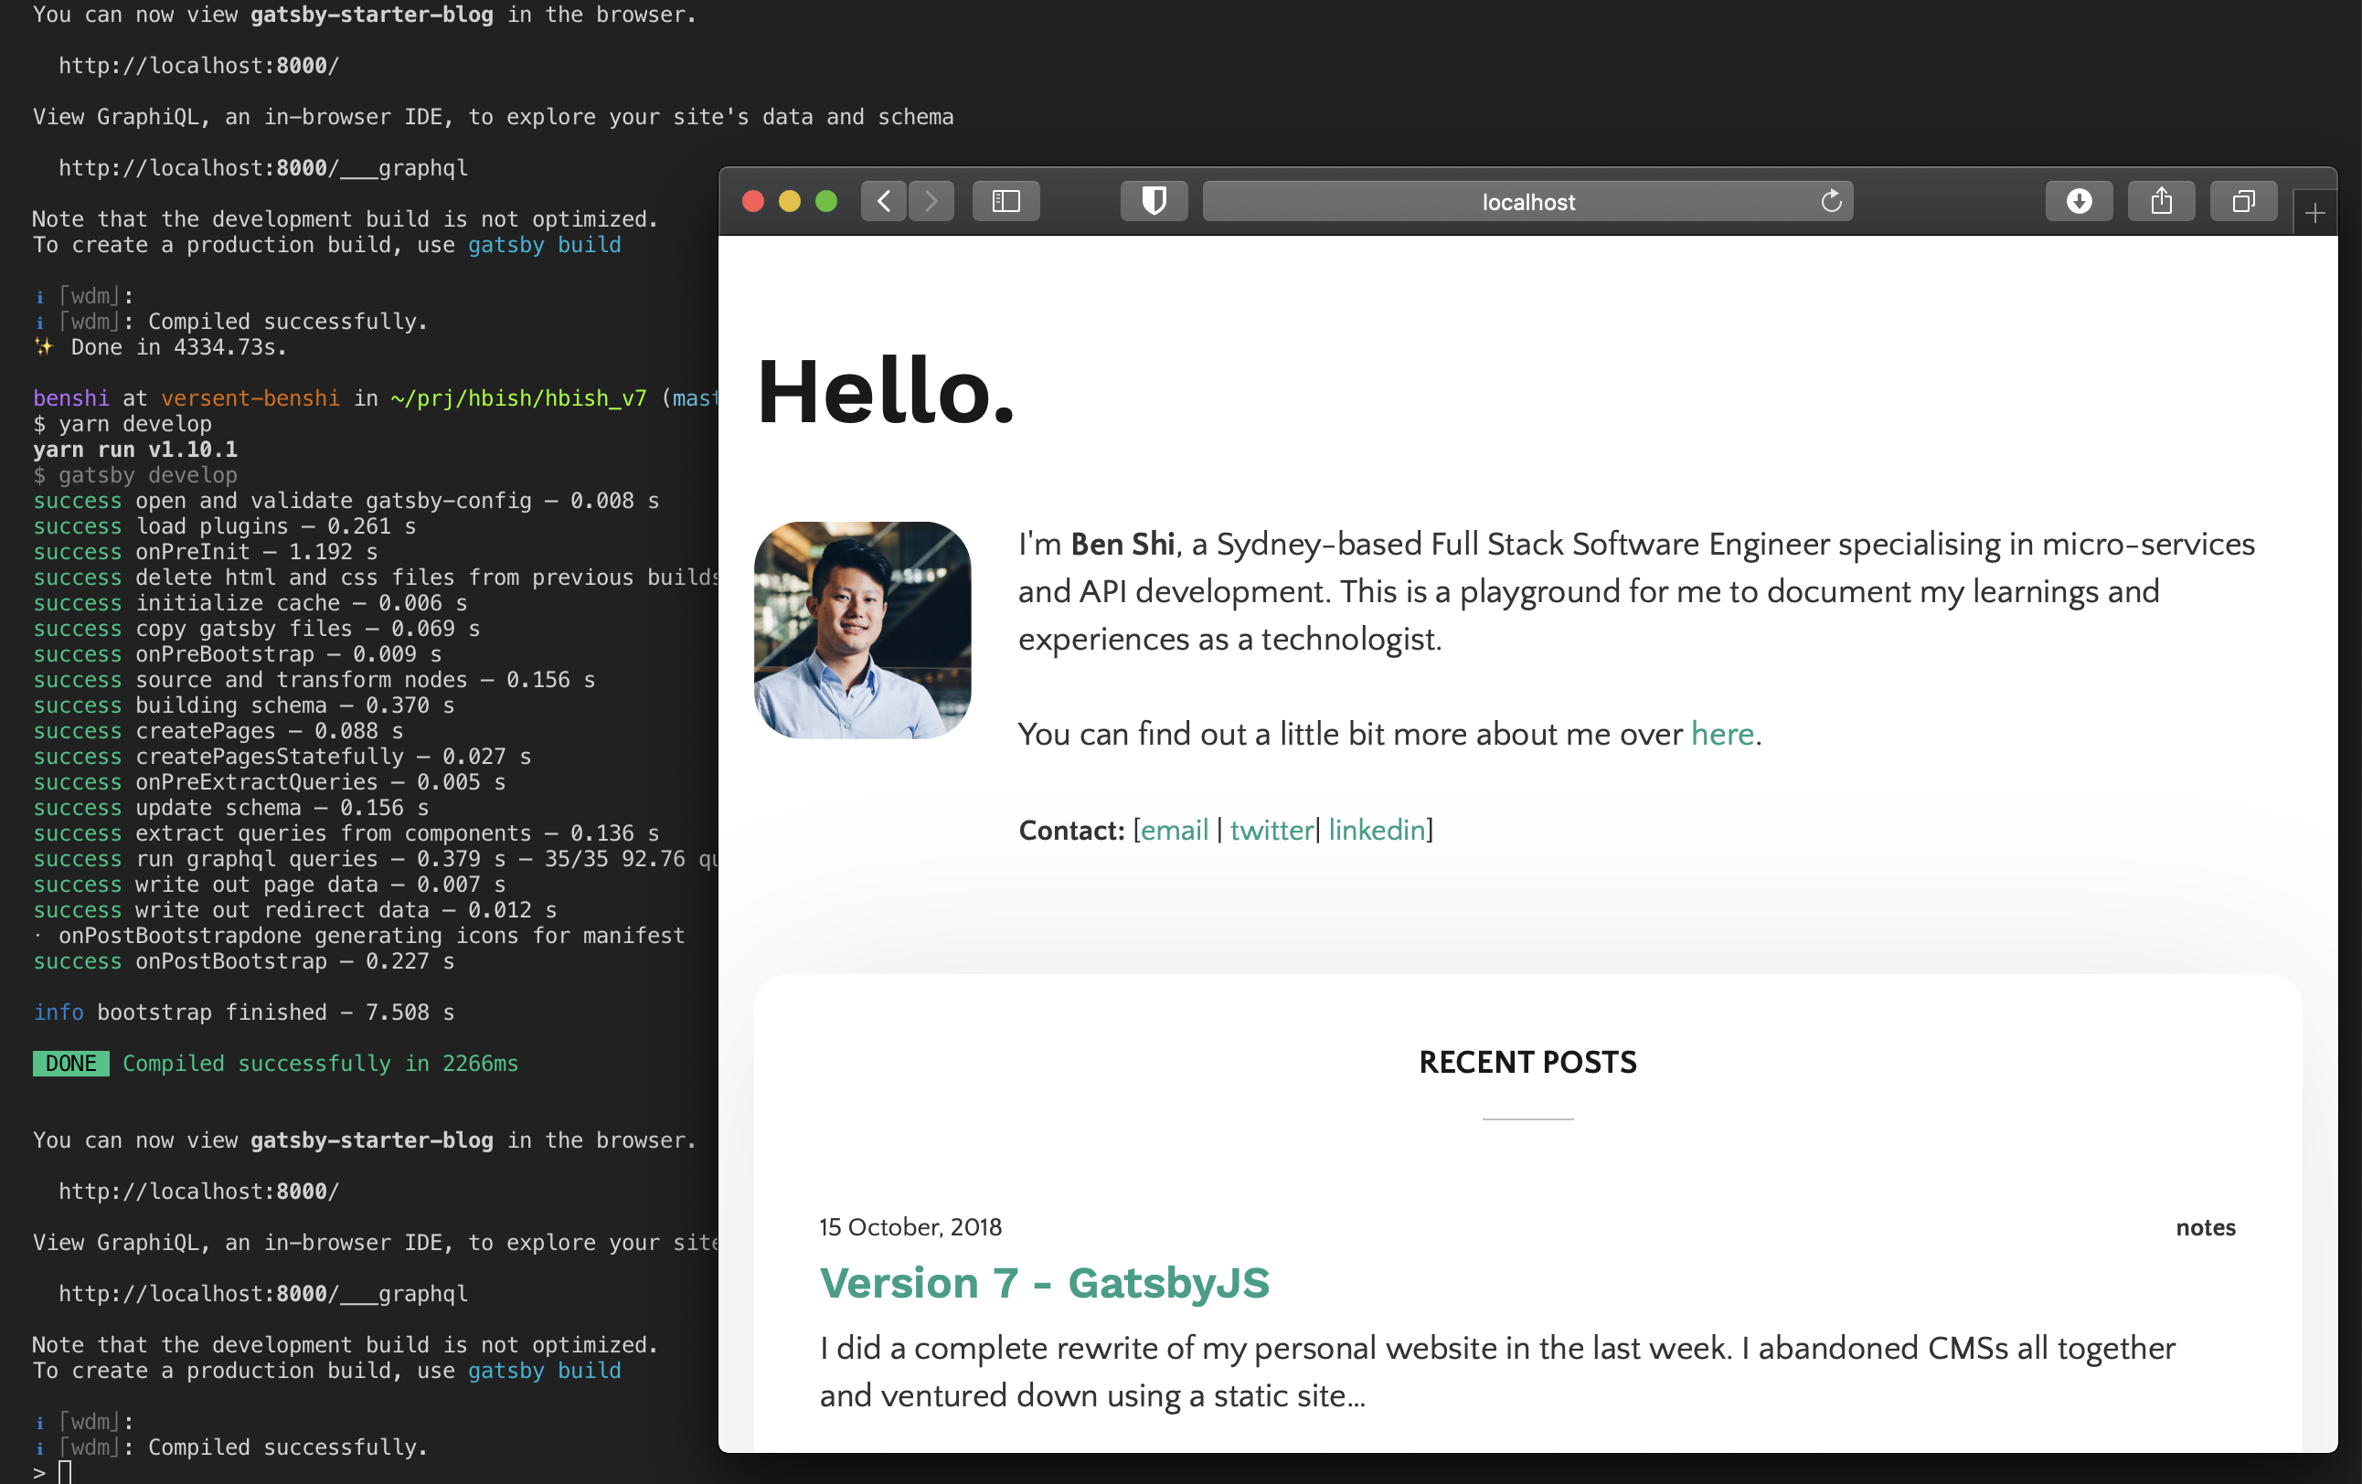
Task: Click the forward navigation arrow
Action: [x=931, y=201]
